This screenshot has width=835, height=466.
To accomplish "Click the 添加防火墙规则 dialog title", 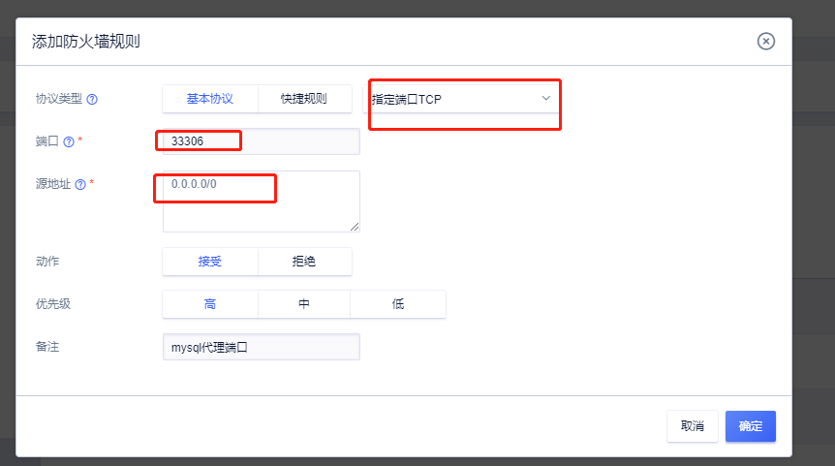I will coord(87,41).
